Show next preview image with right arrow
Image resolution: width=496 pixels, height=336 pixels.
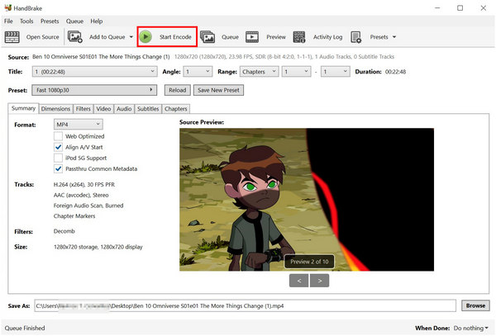click(320, 280)
